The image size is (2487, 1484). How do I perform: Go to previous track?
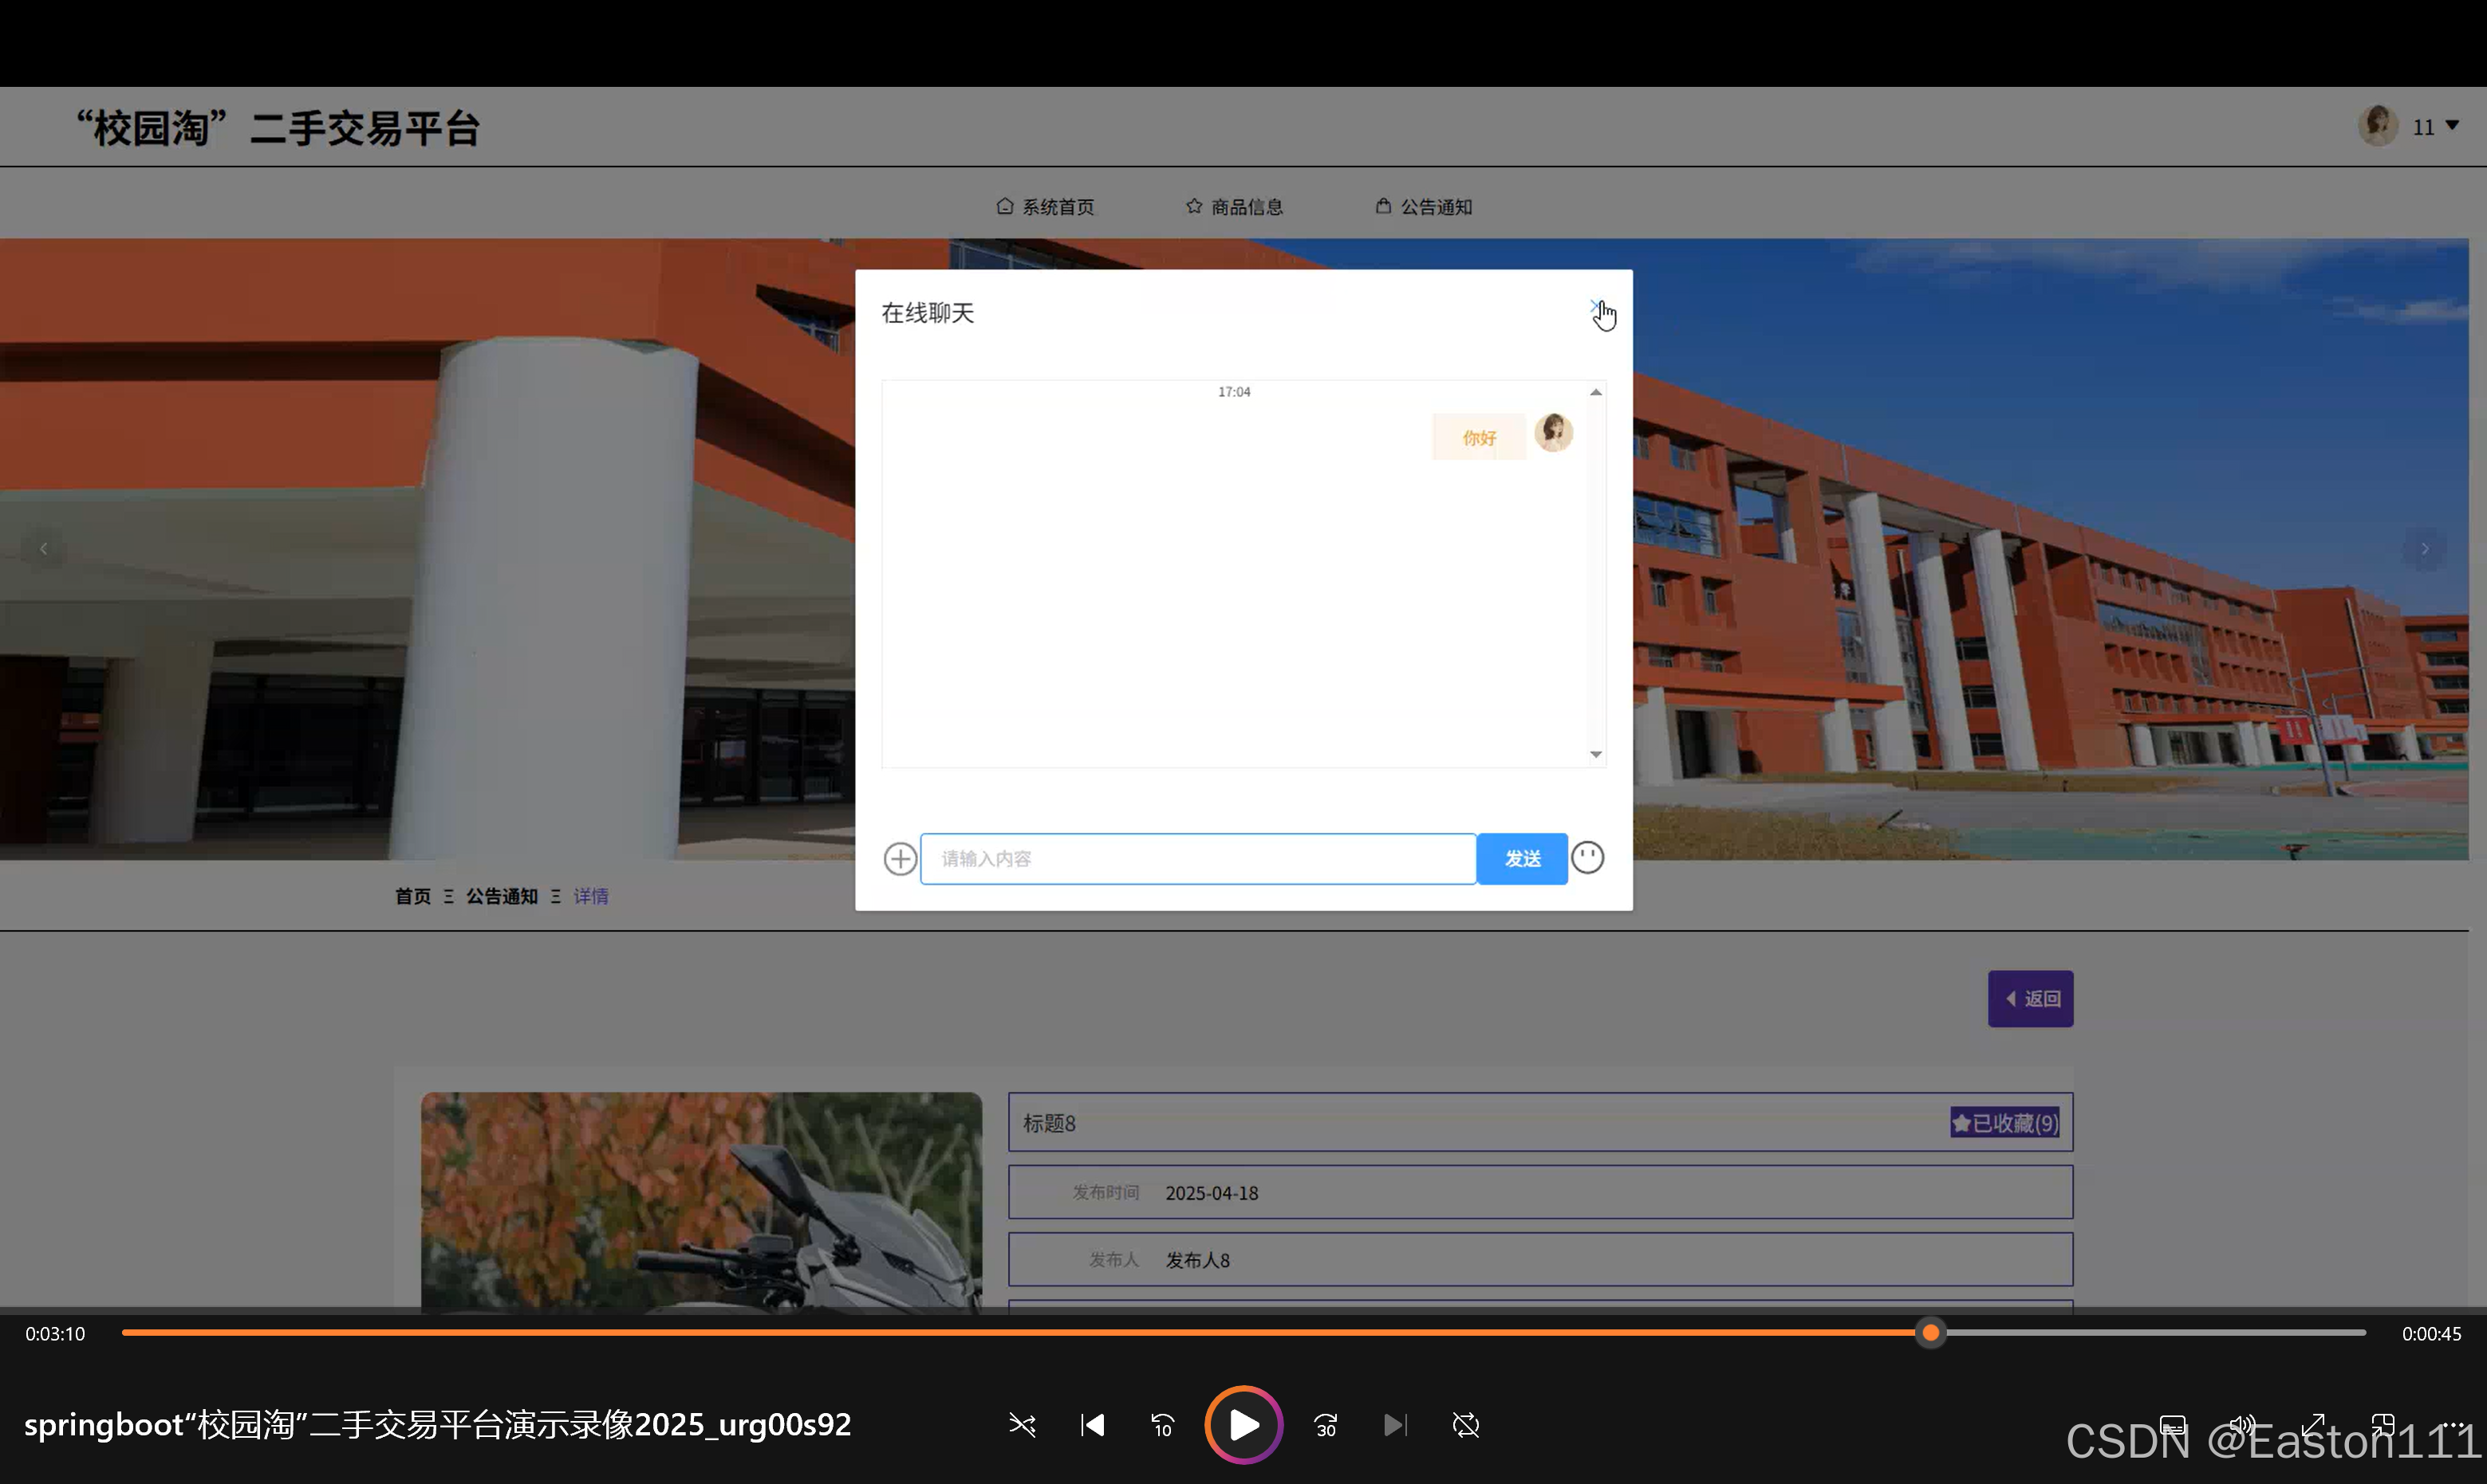[1092, 1424]
